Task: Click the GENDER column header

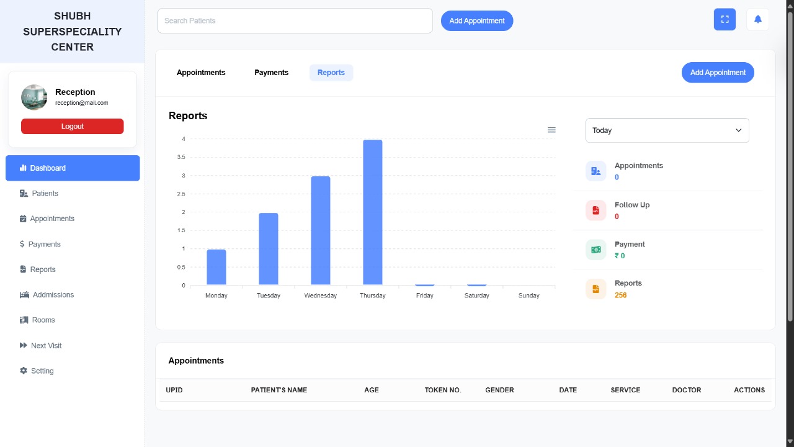Action: pos(499,390)
